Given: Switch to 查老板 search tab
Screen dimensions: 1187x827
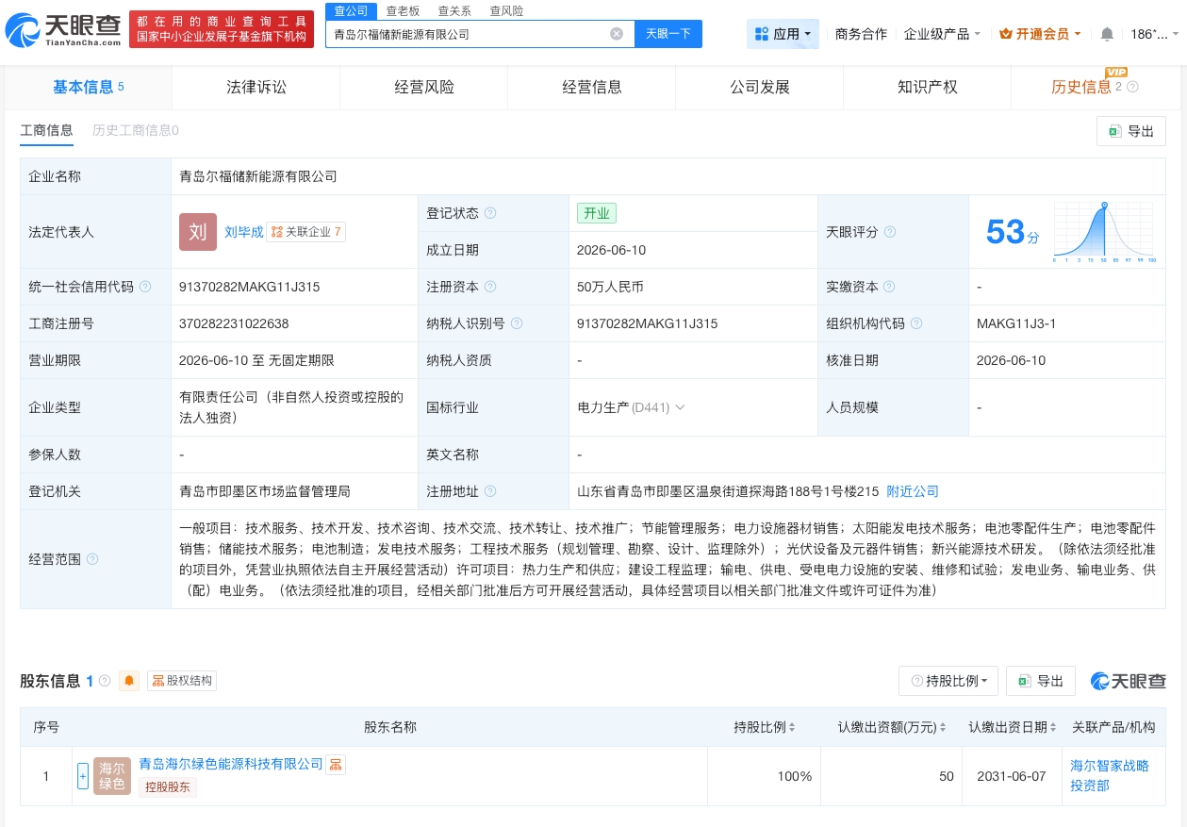Looking at the screenshot, I should tap(403, 10).
